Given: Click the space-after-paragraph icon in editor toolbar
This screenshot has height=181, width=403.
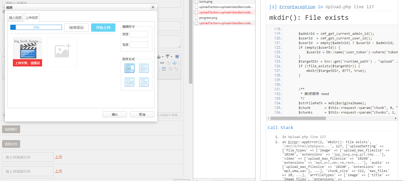Looking at the screenshot, I should [x=168, y=56].
